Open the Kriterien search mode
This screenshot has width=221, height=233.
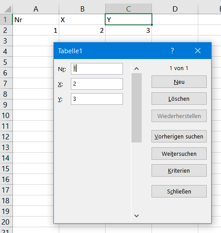[179, 170]
